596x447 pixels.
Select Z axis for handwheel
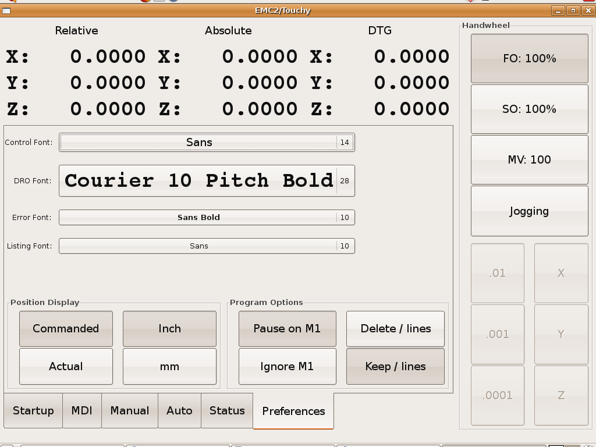click(x=561, y=395)
